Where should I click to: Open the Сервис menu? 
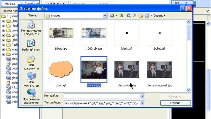click(x=159, y=16)
